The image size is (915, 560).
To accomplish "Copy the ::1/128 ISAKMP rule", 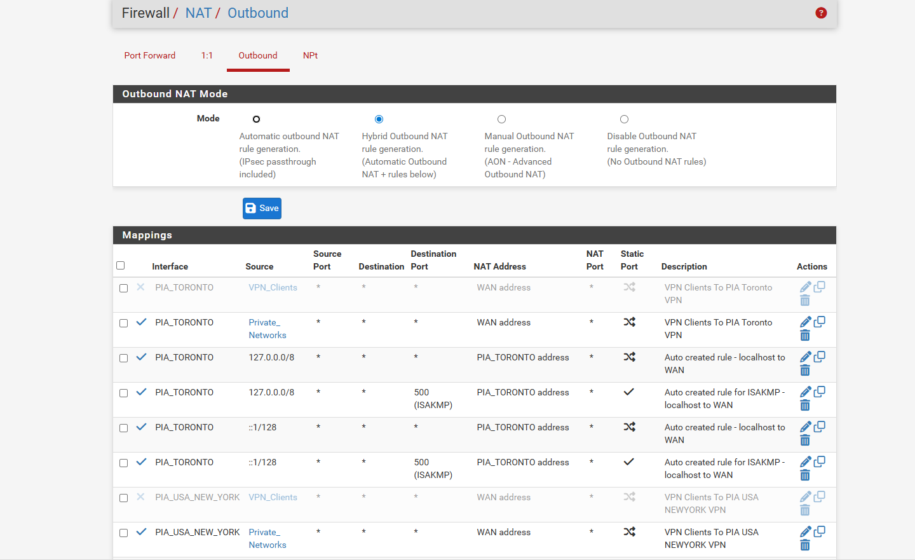I will (820, 461).
